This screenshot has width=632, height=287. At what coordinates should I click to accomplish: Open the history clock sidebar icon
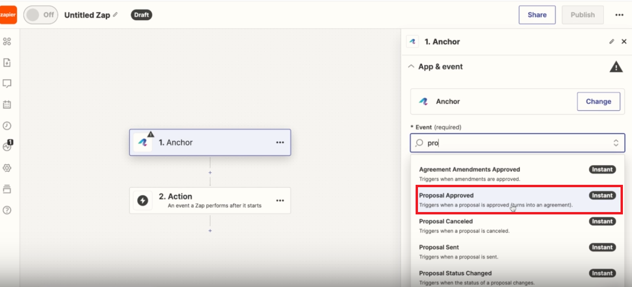(x=7, y=126)
